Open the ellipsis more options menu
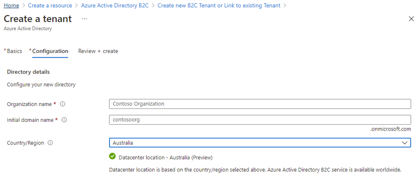 (85, 19)
